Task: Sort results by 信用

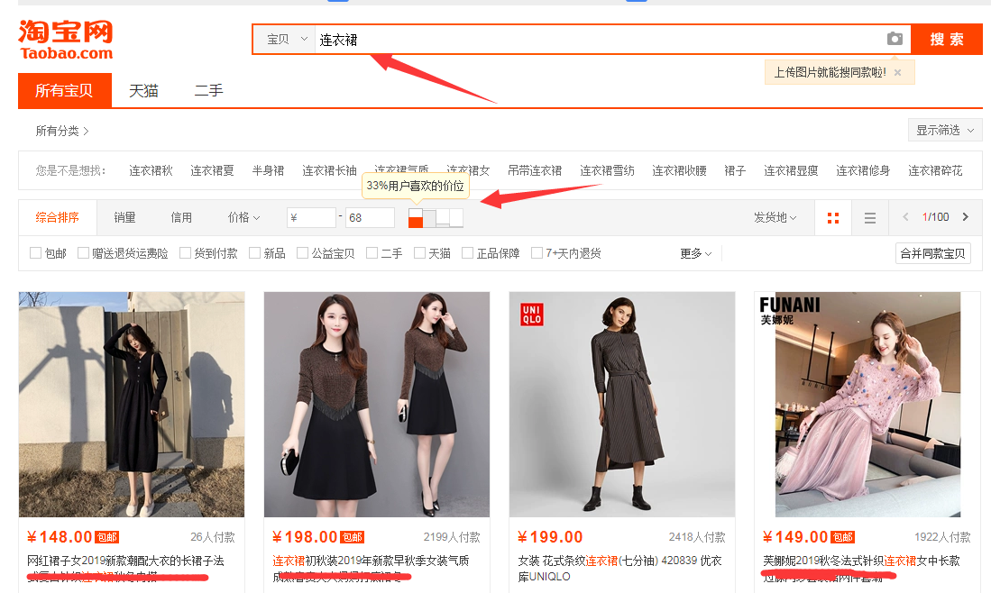Action: (181, 218)
